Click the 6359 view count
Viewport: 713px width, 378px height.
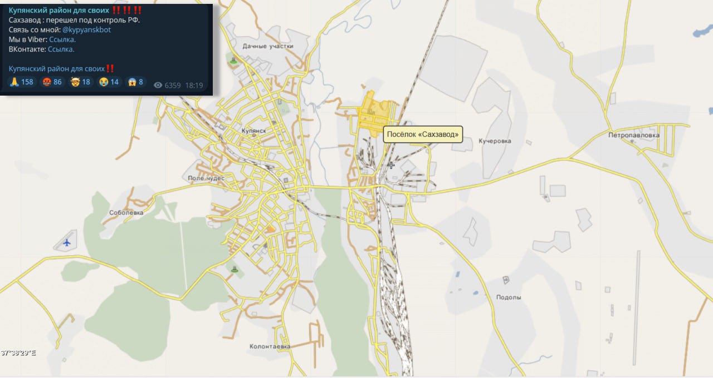point(173,86)
